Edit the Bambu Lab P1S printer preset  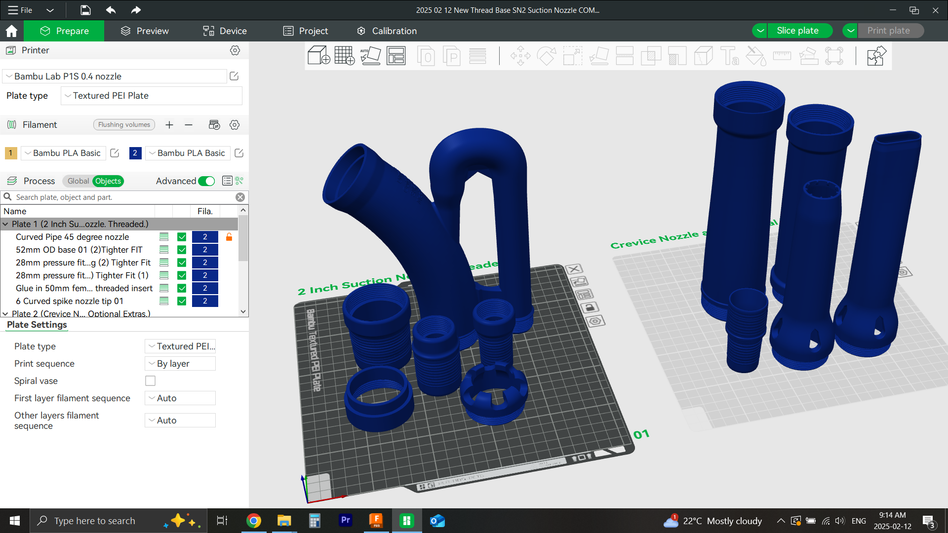click(x=234, y=76)
